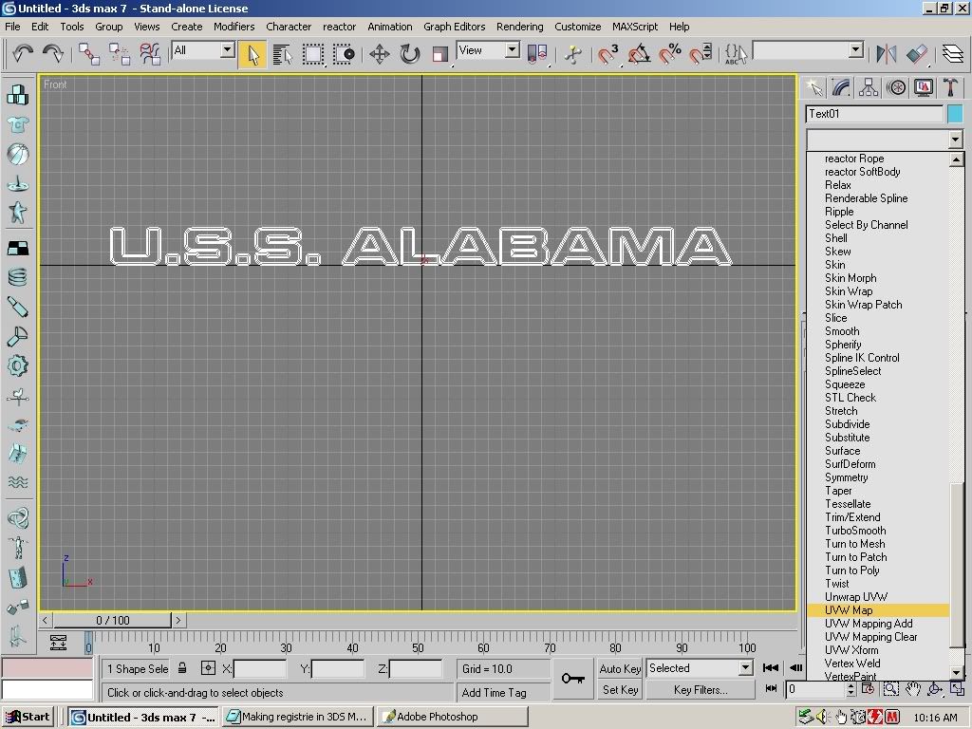This screenshot has width=972, height=729.
Task: Click the Text01 object color swatch
Action: 955,114
